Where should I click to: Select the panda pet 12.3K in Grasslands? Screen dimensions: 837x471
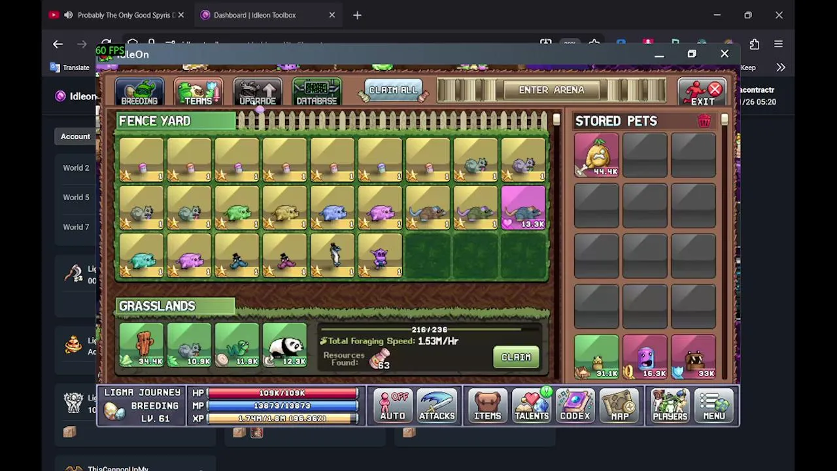point(284,345)
